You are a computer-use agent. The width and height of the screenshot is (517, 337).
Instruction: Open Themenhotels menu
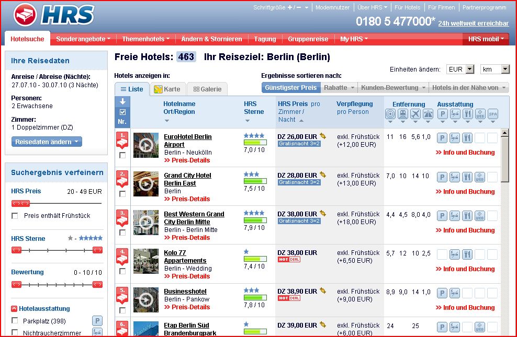(146, 39)
